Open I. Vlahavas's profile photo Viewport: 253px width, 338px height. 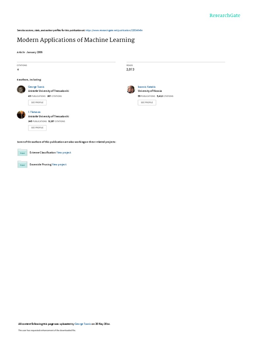click(x=21, y=115)
